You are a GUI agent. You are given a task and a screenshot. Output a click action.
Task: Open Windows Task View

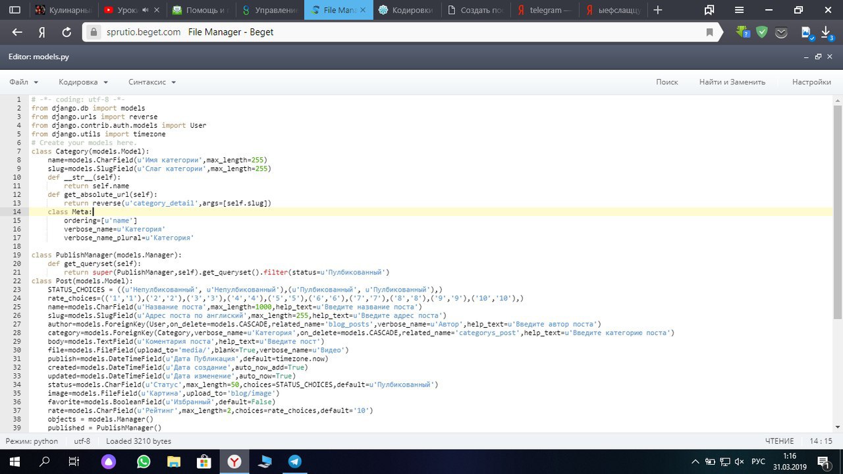pyautogui.click(x=74, y=461)
